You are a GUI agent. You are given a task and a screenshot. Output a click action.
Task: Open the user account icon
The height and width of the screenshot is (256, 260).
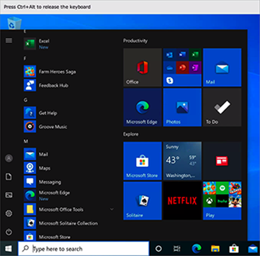pos(9,158)
